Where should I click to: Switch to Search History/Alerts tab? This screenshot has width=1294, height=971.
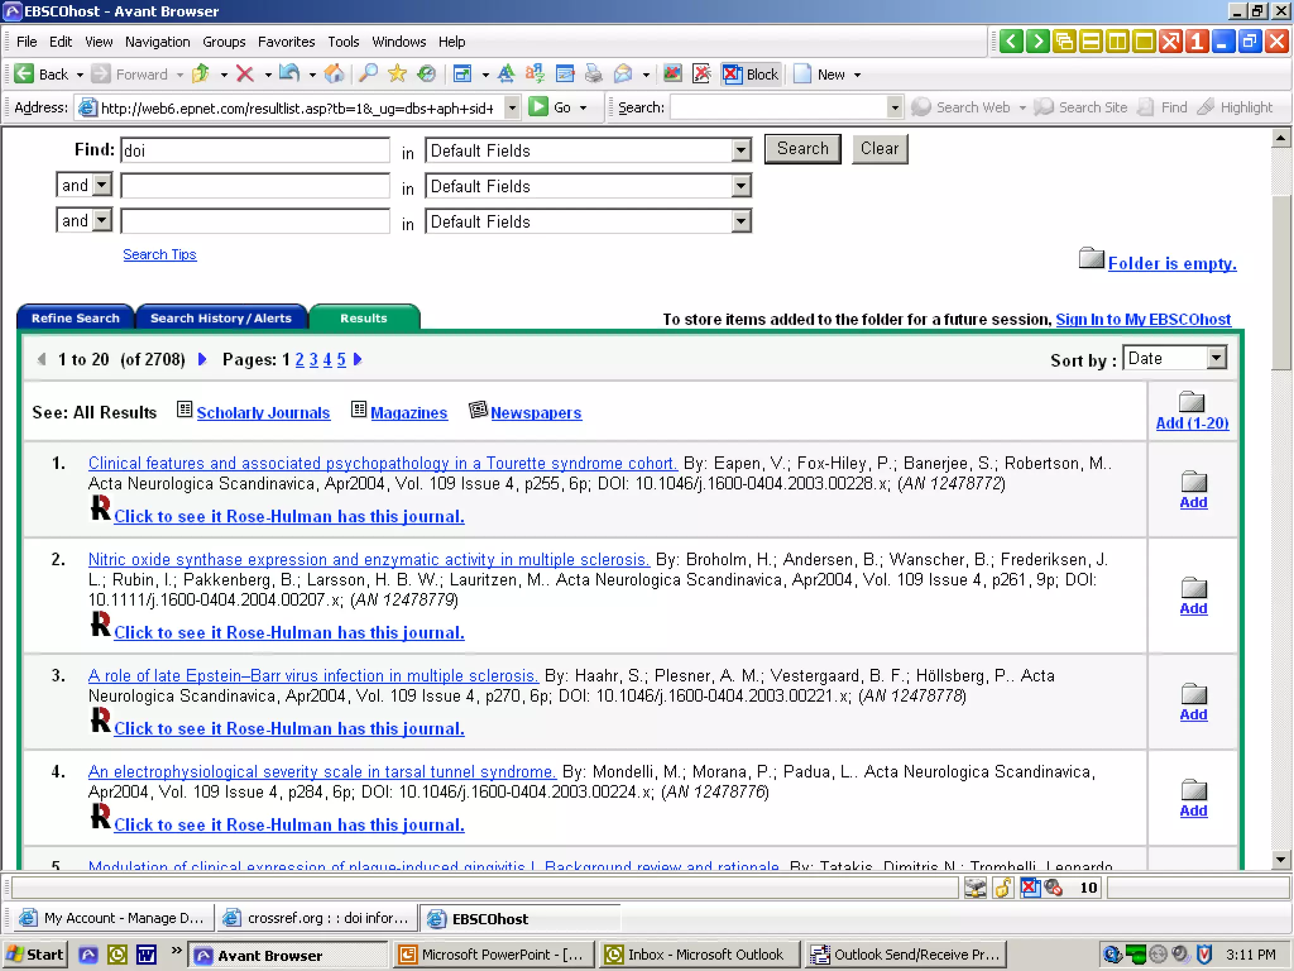pyautogui.click(x=221, y=318)
